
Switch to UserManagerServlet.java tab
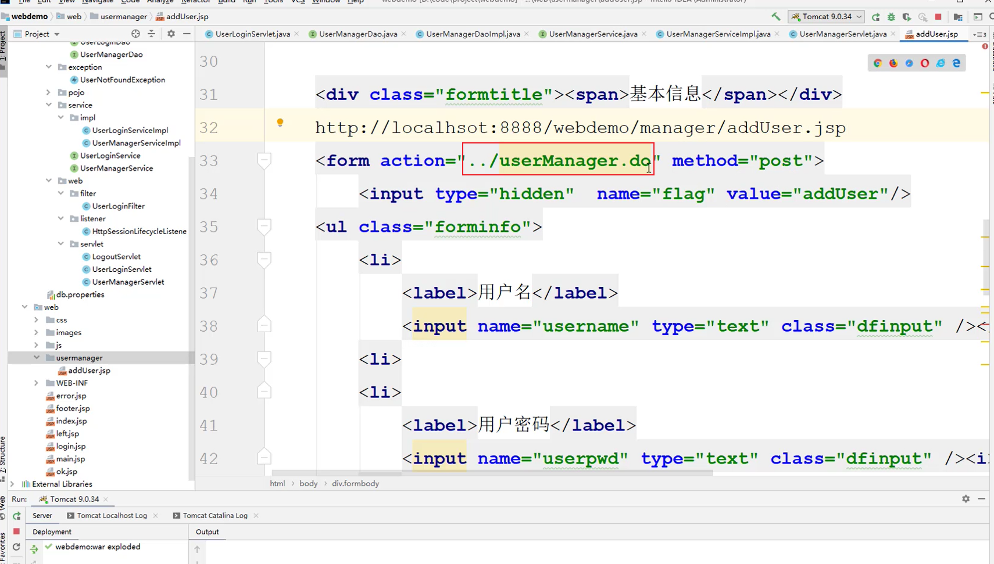point(842,34)
